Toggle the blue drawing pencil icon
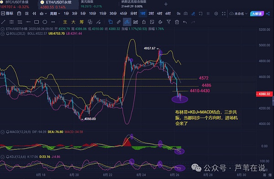This screenshot has width=274, height=179. pyautogui.click(x=193, y=13)
